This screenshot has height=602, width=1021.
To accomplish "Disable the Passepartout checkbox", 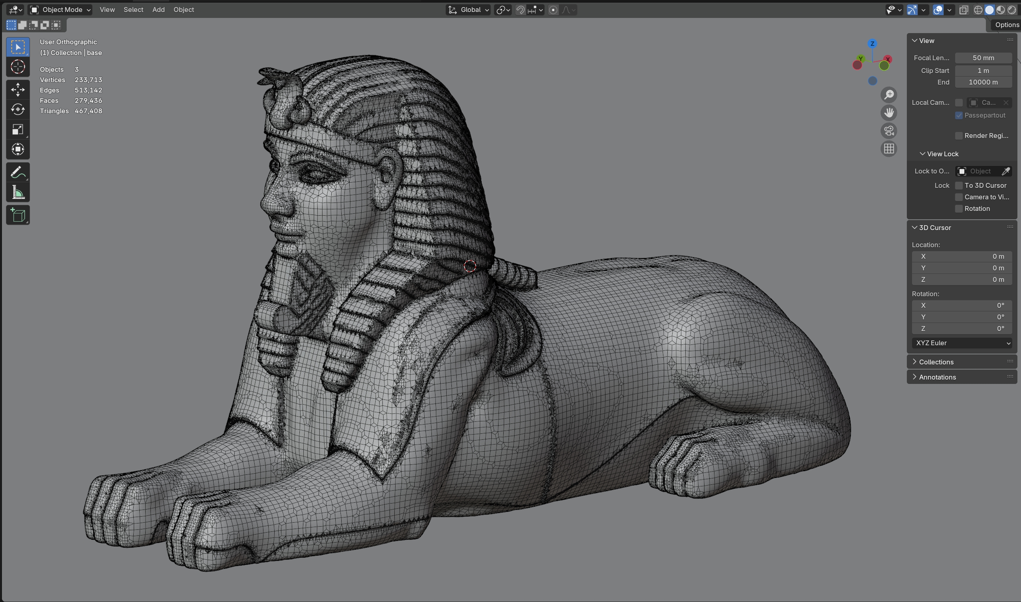I will coord(958,116).
